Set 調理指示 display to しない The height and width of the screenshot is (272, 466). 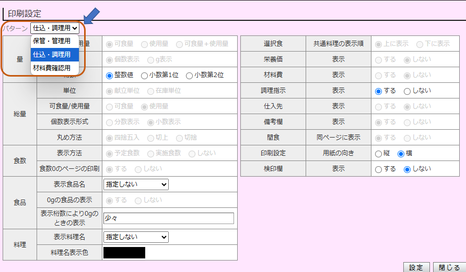[x=407, y=91]
